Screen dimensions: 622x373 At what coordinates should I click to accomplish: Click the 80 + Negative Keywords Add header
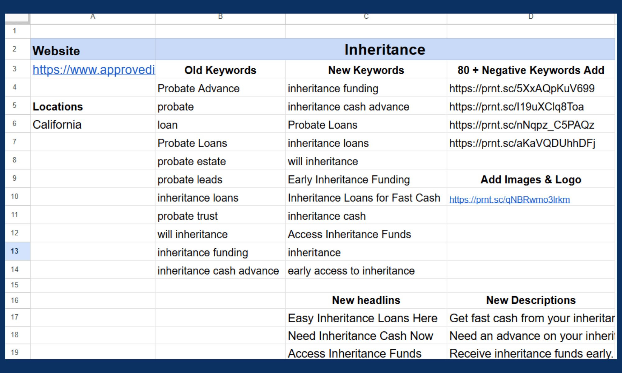tap(531, 69)
